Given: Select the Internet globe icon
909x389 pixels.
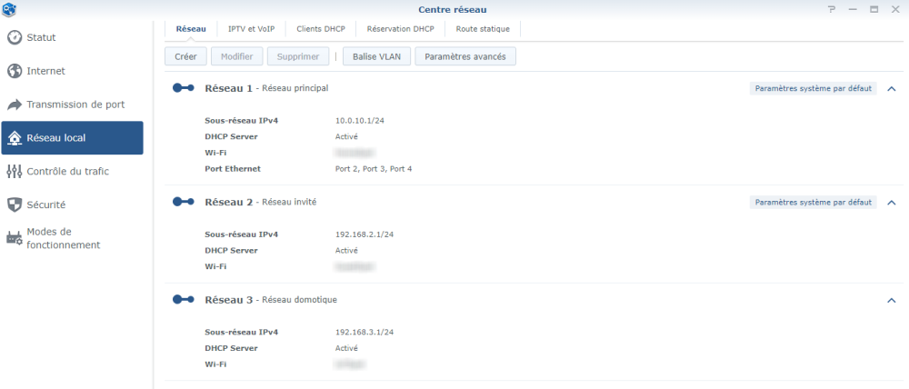Looking at the screenshot, I should point(15,71).
